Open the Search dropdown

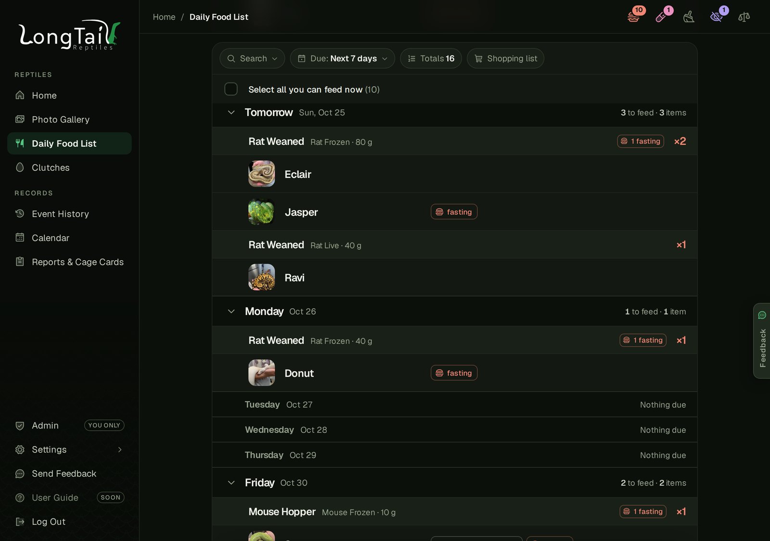point(252,58)
